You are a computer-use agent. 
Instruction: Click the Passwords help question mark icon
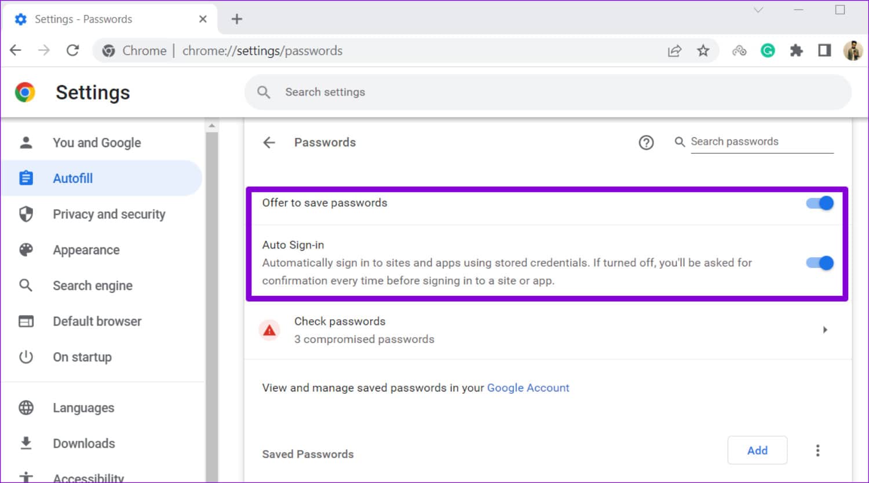(x=646, y=142)
